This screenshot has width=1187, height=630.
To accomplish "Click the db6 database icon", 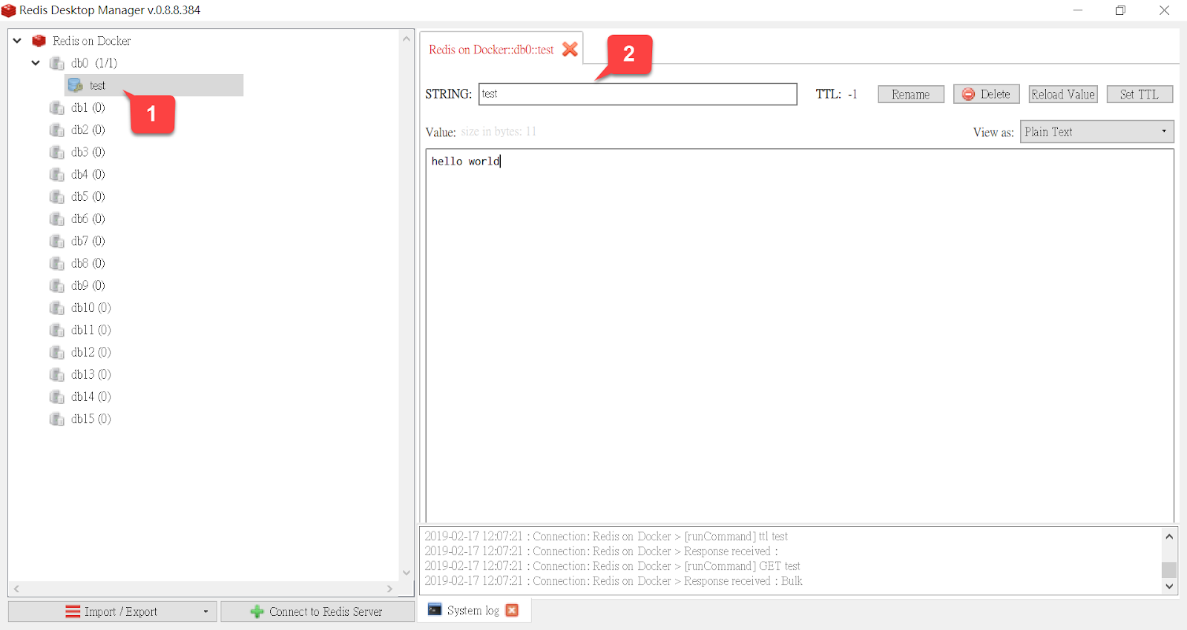I will [57, 219].
